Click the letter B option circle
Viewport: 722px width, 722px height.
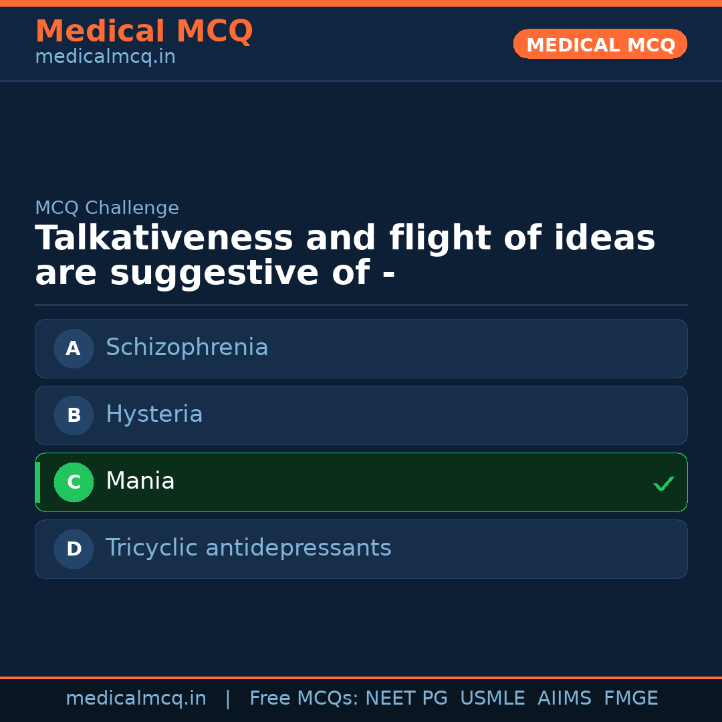coord(74,415)
